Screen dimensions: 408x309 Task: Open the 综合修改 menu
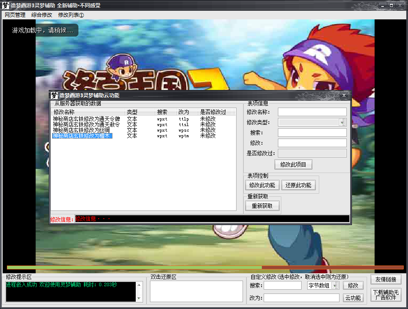coord(42,15)
